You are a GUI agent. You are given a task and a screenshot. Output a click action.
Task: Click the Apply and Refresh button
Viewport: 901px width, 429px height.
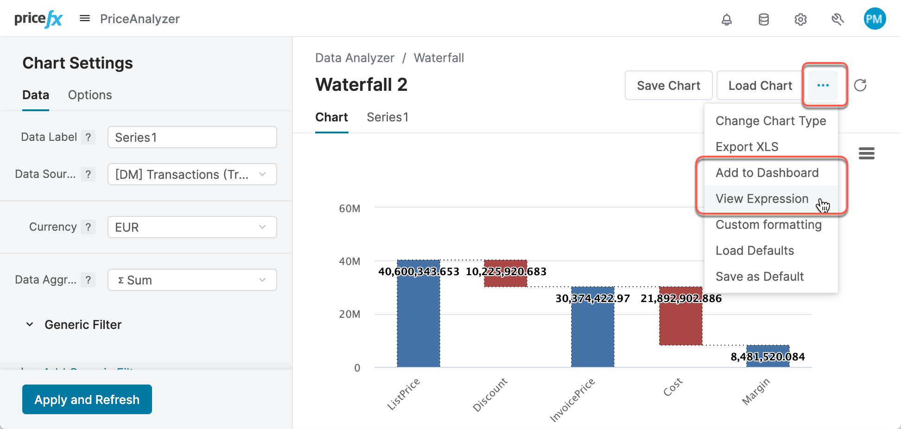pos(87,399)
